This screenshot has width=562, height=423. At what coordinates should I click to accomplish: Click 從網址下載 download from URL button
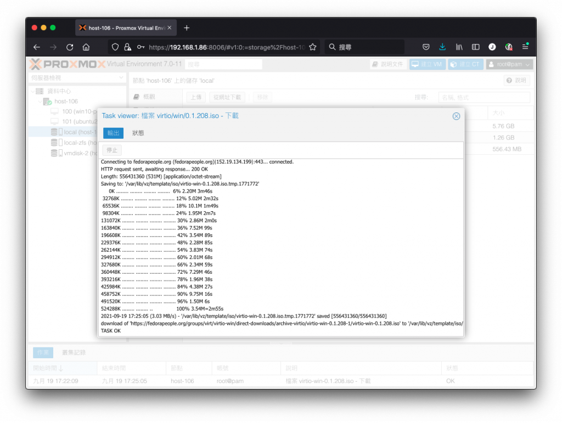[x=227, y=97]
